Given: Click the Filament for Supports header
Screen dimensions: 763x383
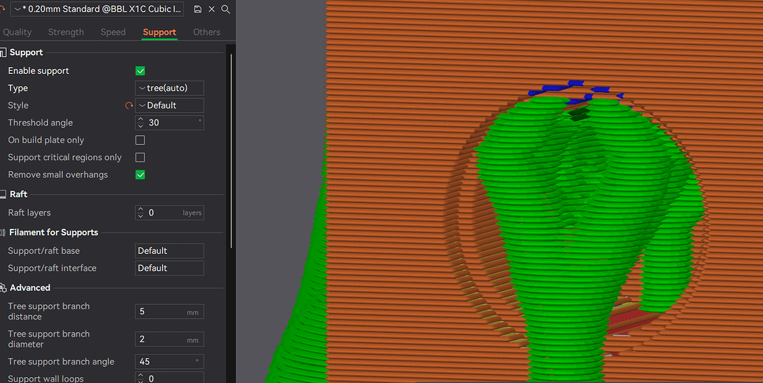Looking at the screenshot, I should pos(54,232).
